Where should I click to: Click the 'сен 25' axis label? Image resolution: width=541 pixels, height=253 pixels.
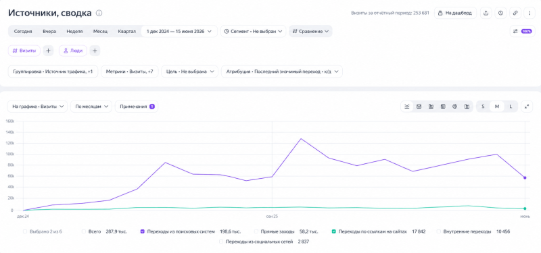click(x=273, y=217)
